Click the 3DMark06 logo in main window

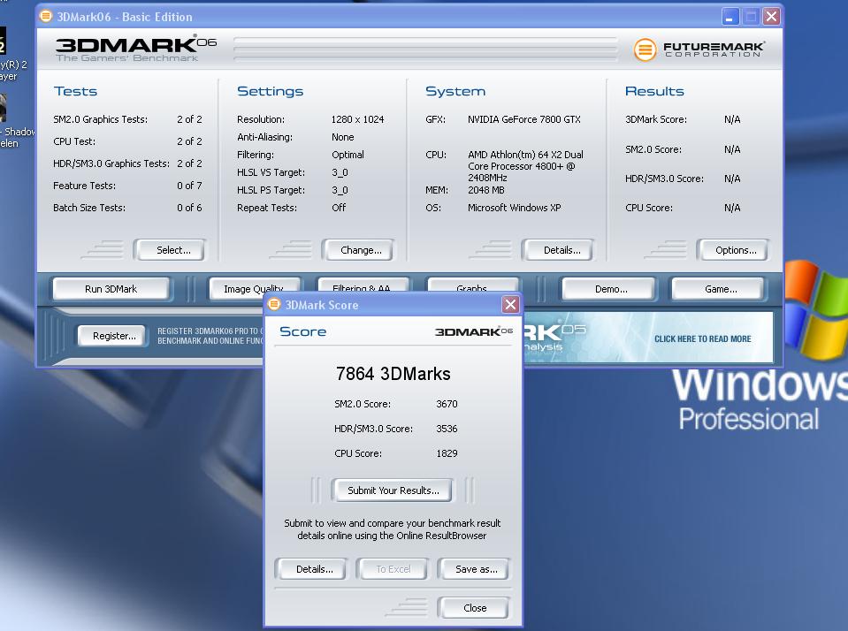pos(136,49)
